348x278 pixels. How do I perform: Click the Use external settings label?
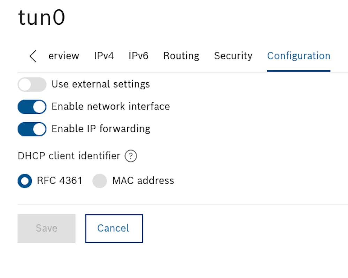[x=101, y=84]
